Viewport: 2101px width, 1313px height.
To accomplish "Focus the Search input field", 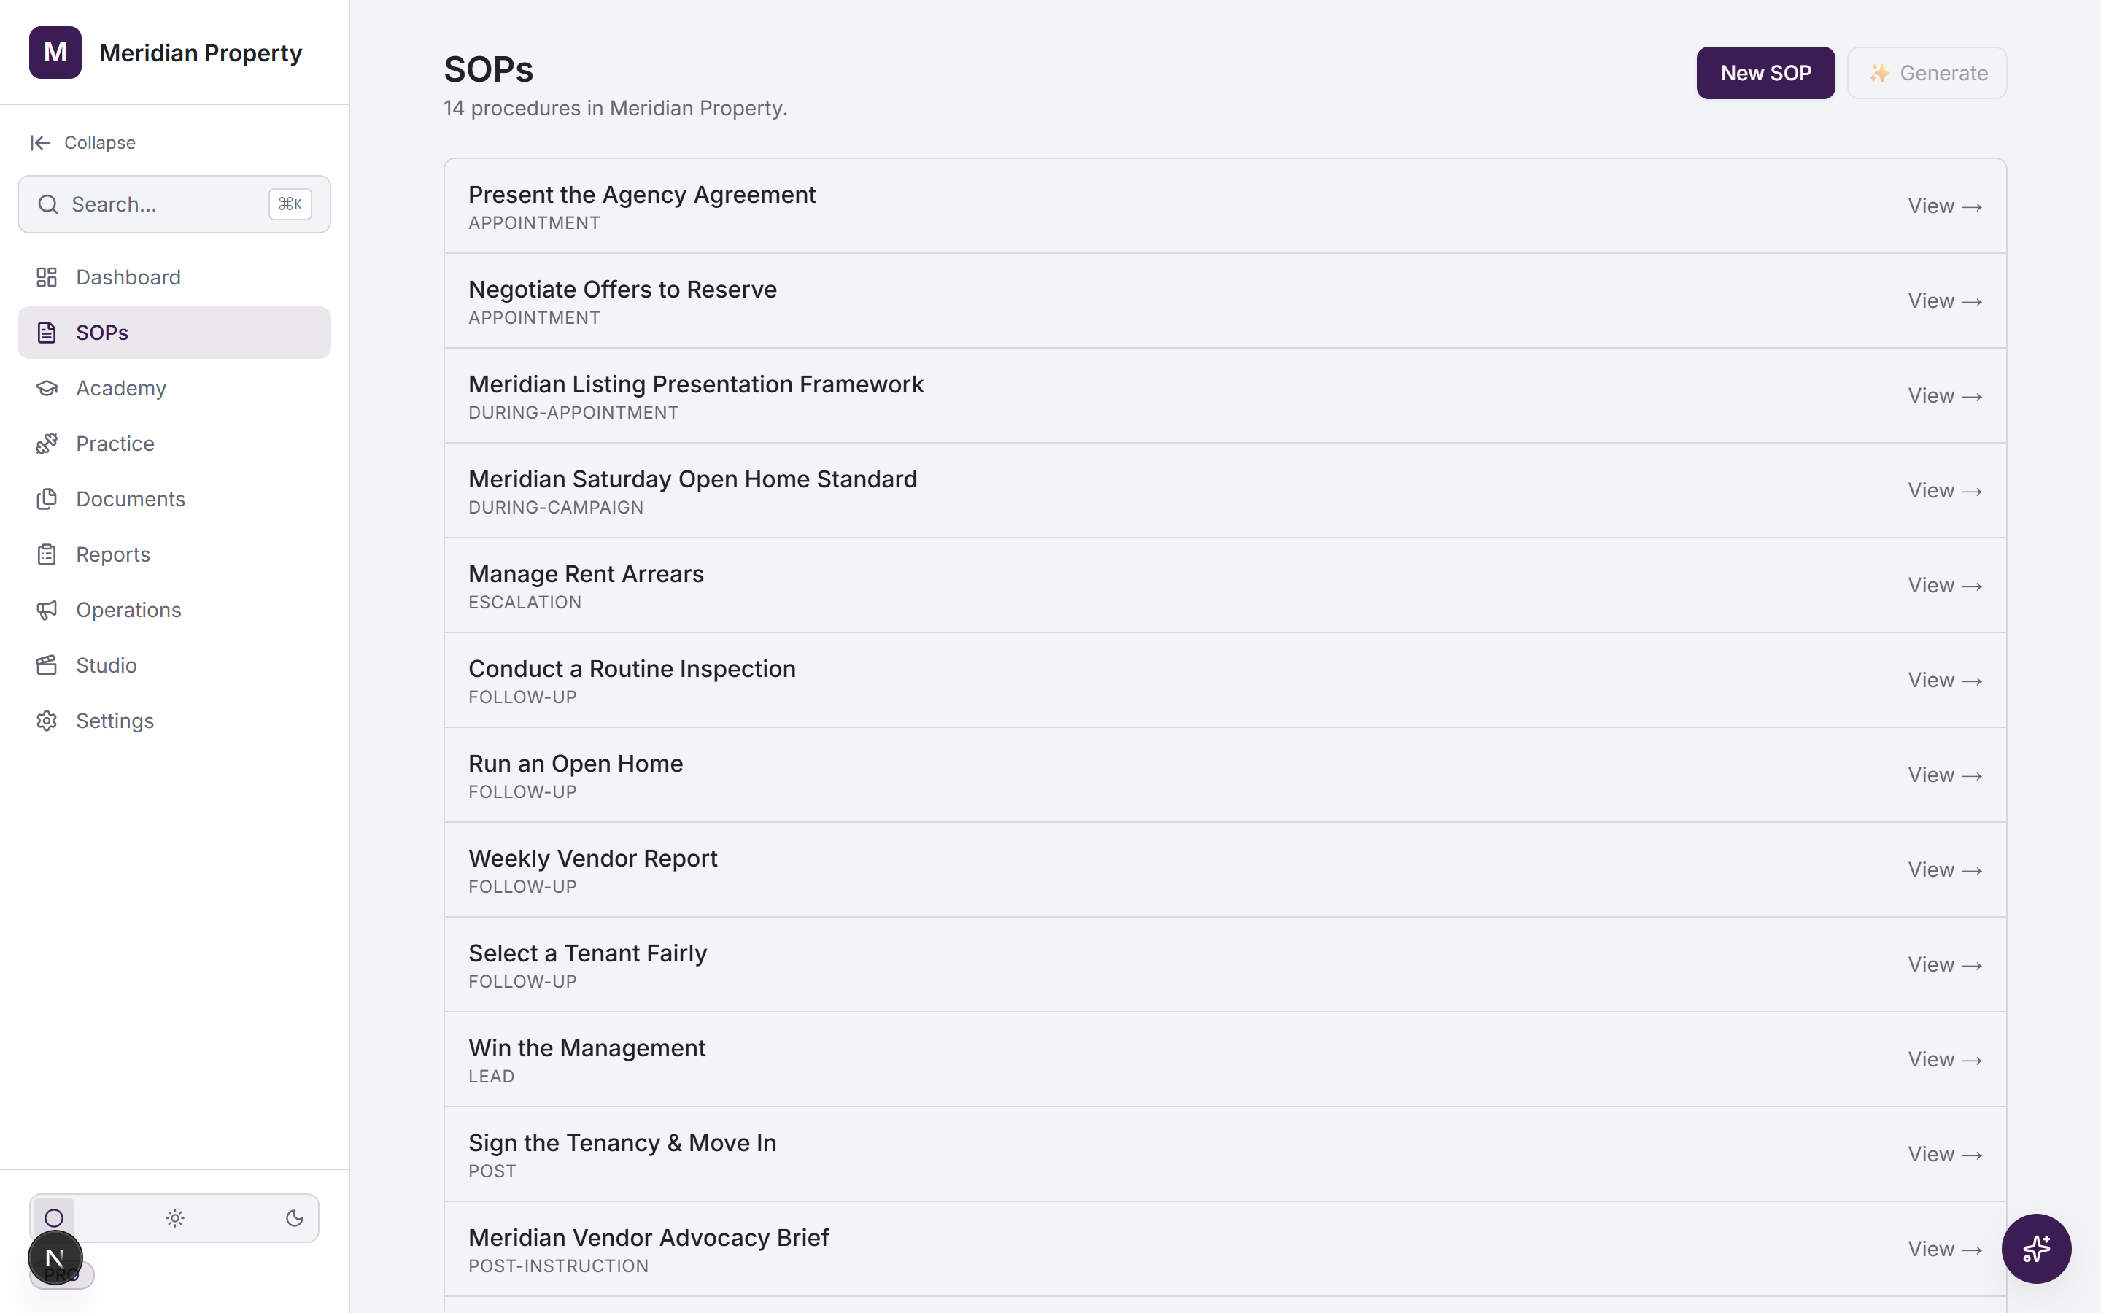I will 174,204.
